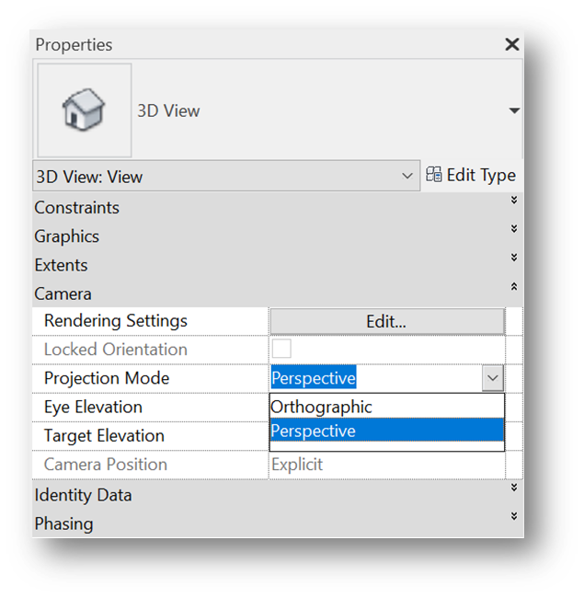Image resolution: width=584 pixels, height=598 pixels.
Task: Click the Projection Mode dropdown arrow
Action: click(494, 378)
